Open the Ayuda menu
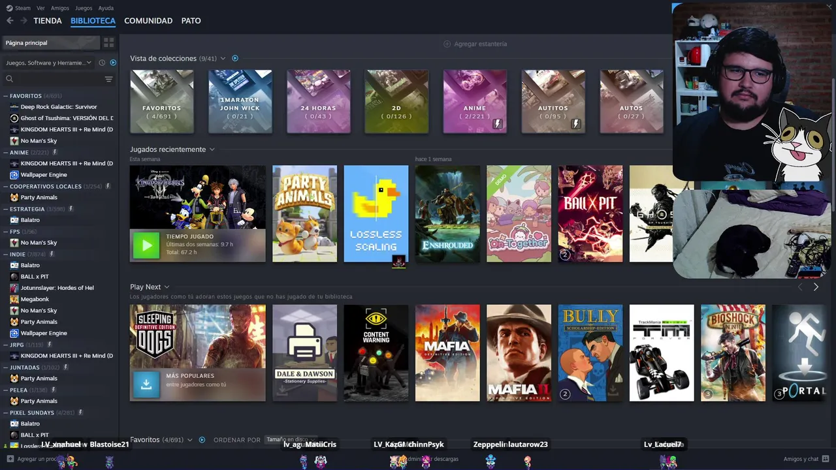The height and width of the screenshot is (470, 836). pos(106,8)
